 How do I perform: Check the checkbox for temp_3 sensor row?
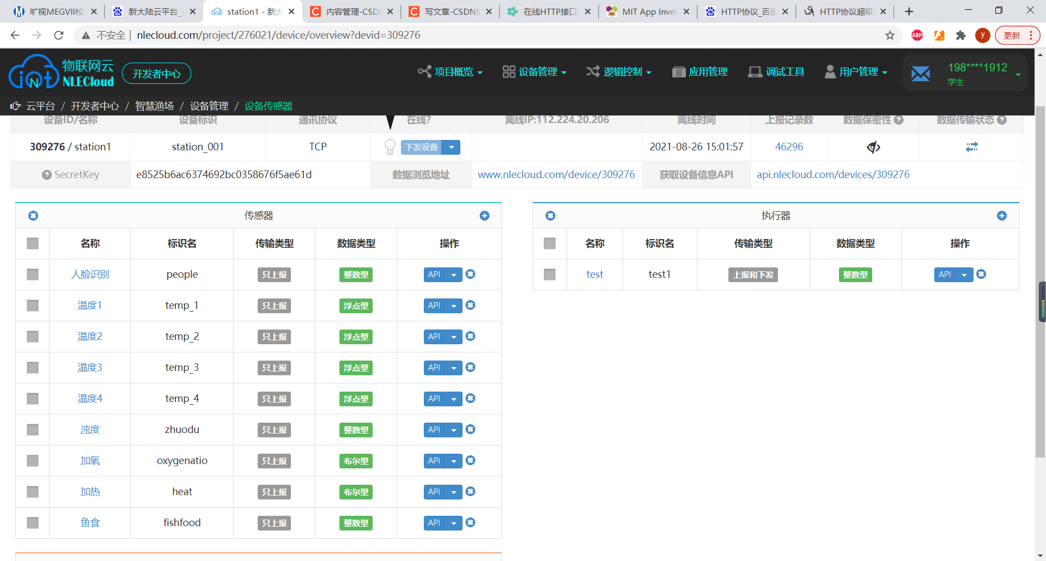click(33, 368)
